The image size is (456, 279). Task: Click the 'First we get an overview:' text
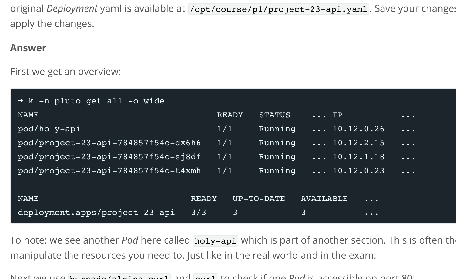pos(65,72)
